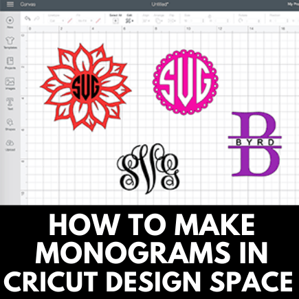Click the Fill color swatch

98,21
